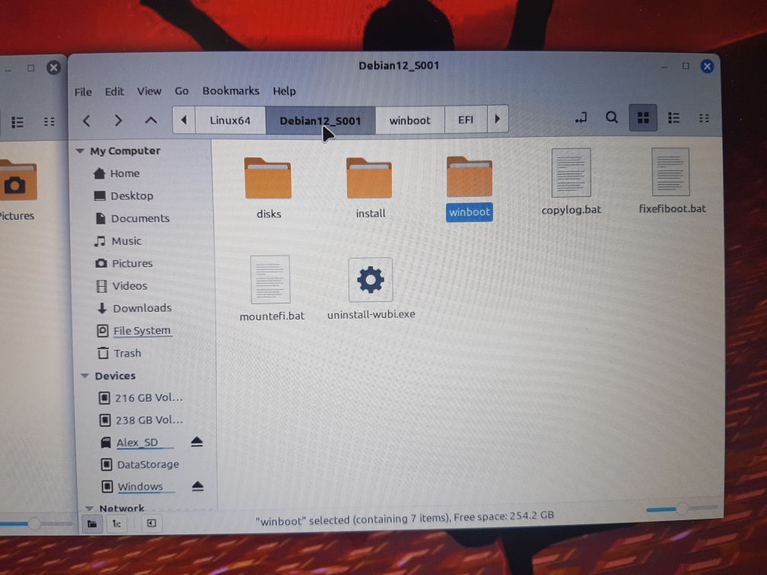Viewport: 767px width, 575px height.
Task: Show places in the sidebar
Action: click(91, 523)
